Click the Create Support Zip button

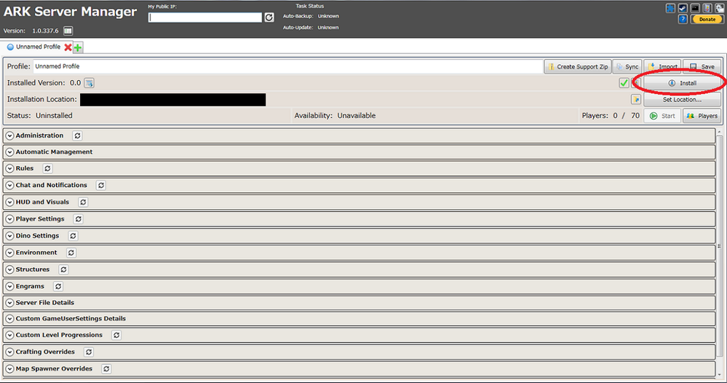578,66
